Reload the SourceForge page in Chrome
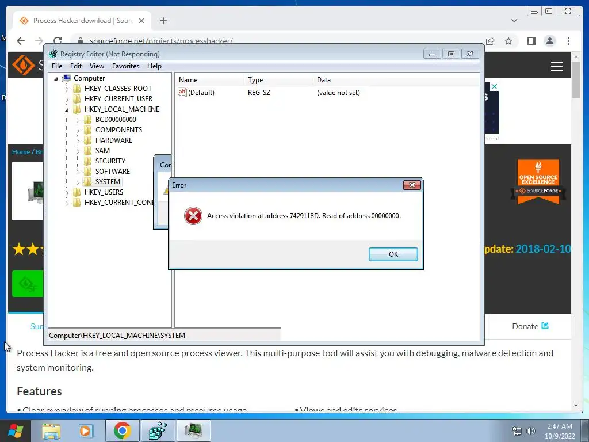589x442 pixels. (58, 41)
